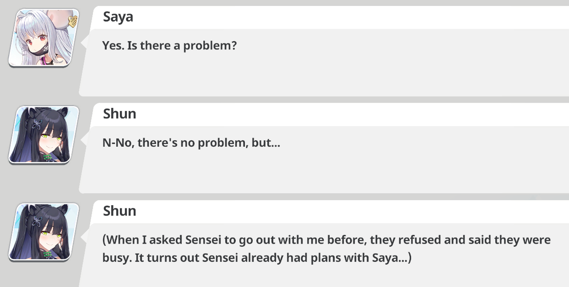Viewport: 569px width, 287px height.
Task: Click the mouse ear on Saya's avatar
Action: coord(58,17)
